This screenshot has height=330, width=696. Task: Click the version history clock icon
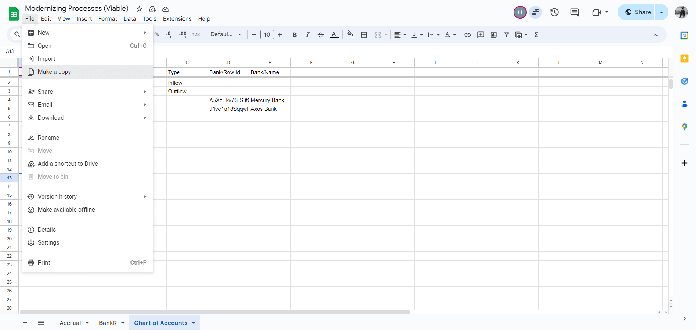pos(554,12)
